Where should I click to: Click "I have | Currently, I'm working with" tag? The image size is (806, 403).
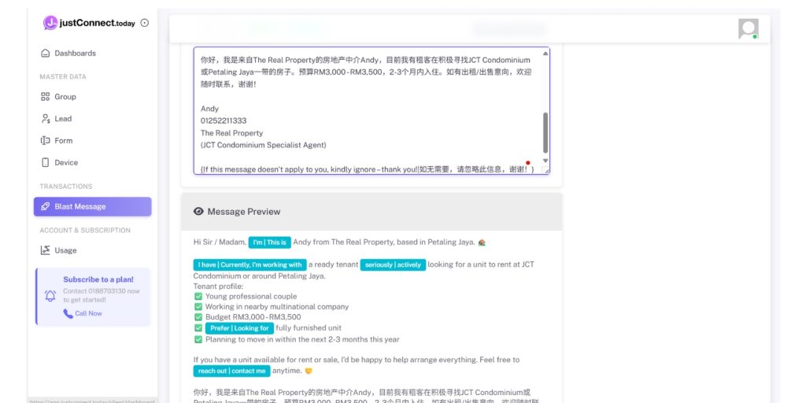pos(250,265)
